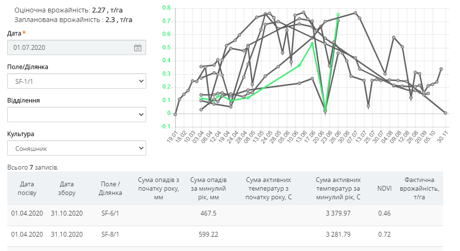
Task: Click the first chart point at 19.01
Action: pyautogui.click(x=175, y=114)
